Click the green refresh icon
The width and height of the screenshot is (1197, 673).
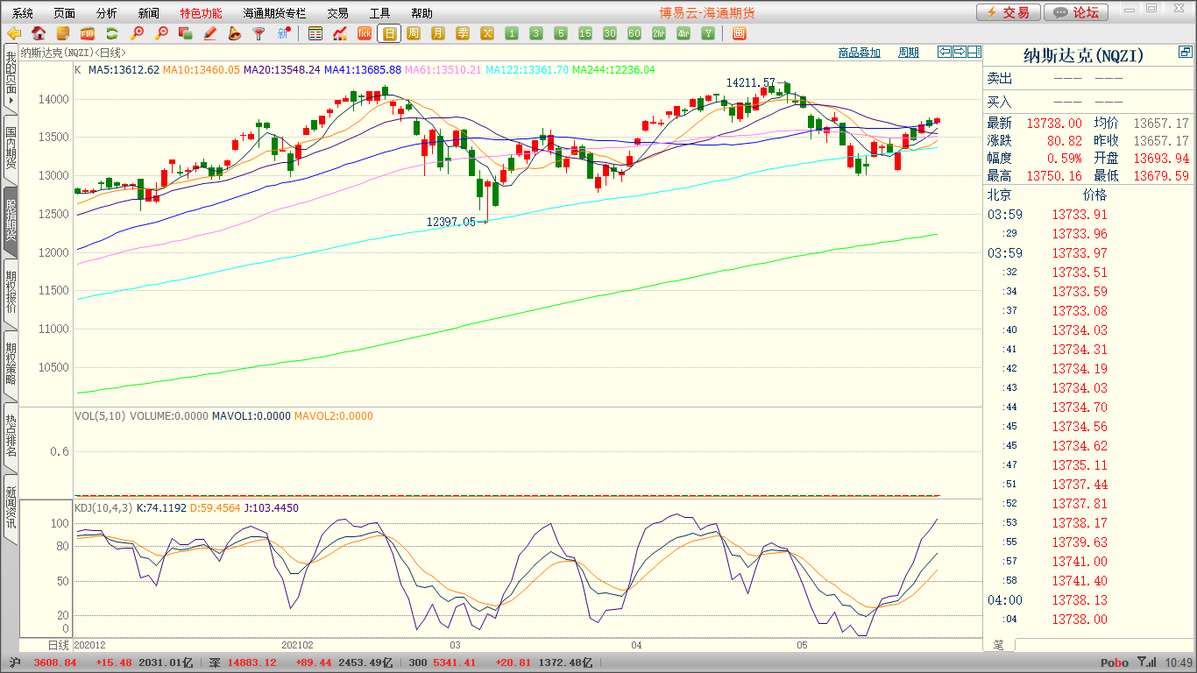click(112, 33)
